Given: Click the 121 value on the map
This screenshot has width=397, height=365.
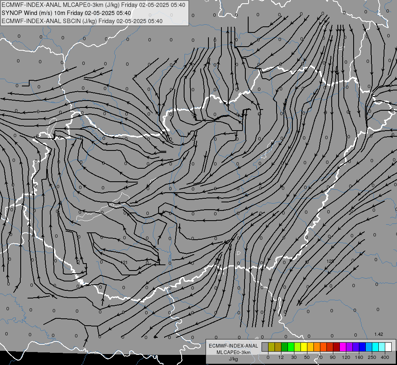Looking at the screenshot, I should 124,262.
